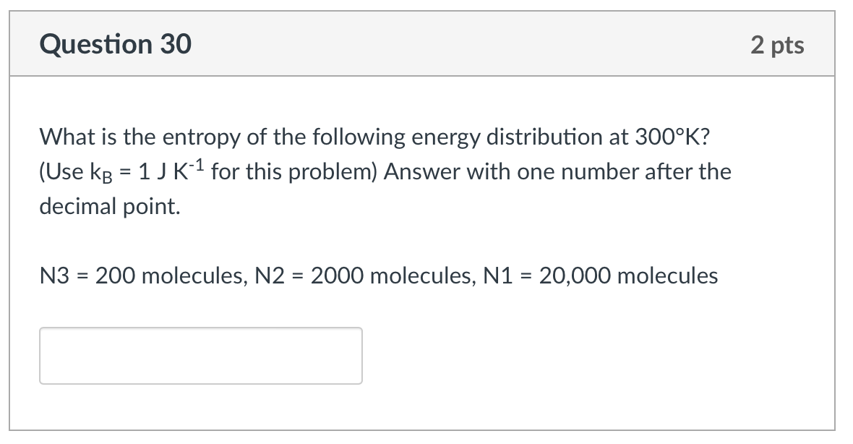Click below the answer field
Image resolution: width=853 pixels, height=444 pixels.
200,405
